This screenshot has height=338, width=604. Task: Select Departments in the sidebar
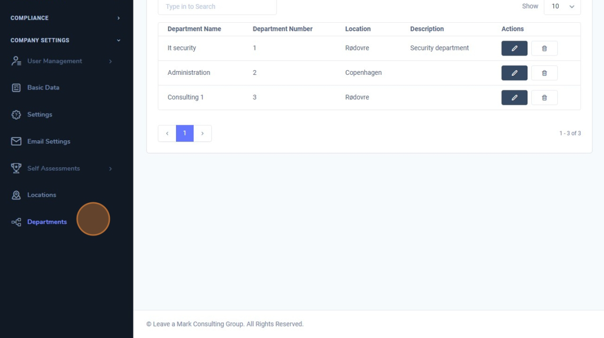47,222
